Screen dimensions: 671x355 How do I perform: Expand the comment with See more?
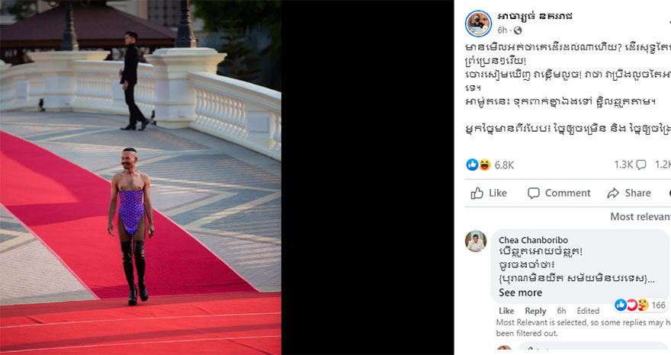click(x=520, y=293)
